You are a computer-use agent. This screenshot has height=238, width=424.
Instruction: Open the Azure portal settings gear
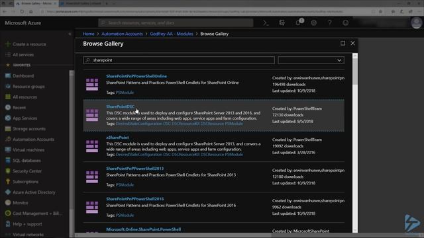point(313,23)
